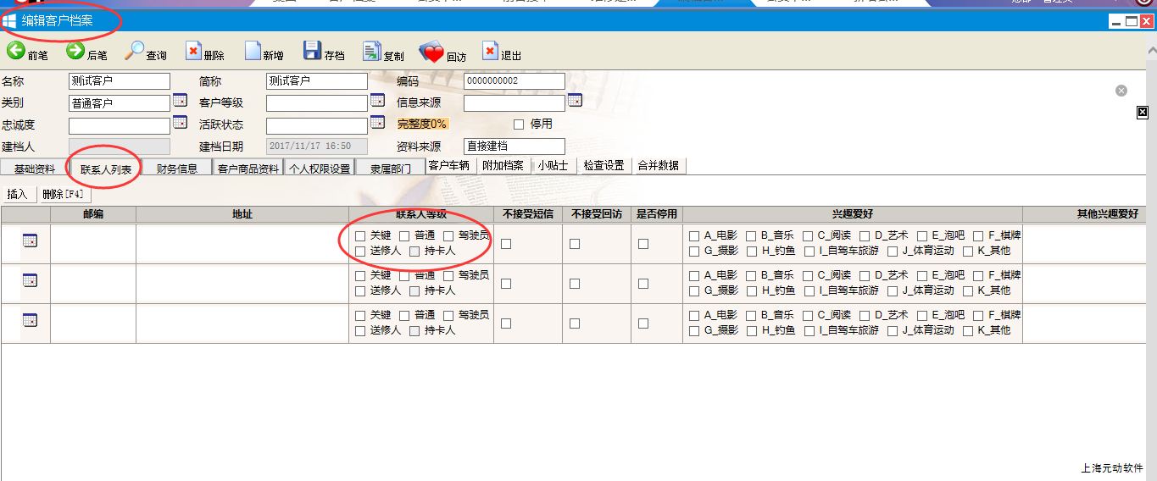Click the 回访 heart icon
This screenshot has height=481, width=1157.
click(431, 53)
